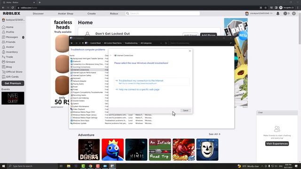Open Chrome from the taskbar
The image size is (301, 169).
coord(90,166)
